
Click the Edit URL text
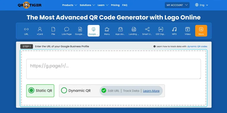[x=113, y=91]
